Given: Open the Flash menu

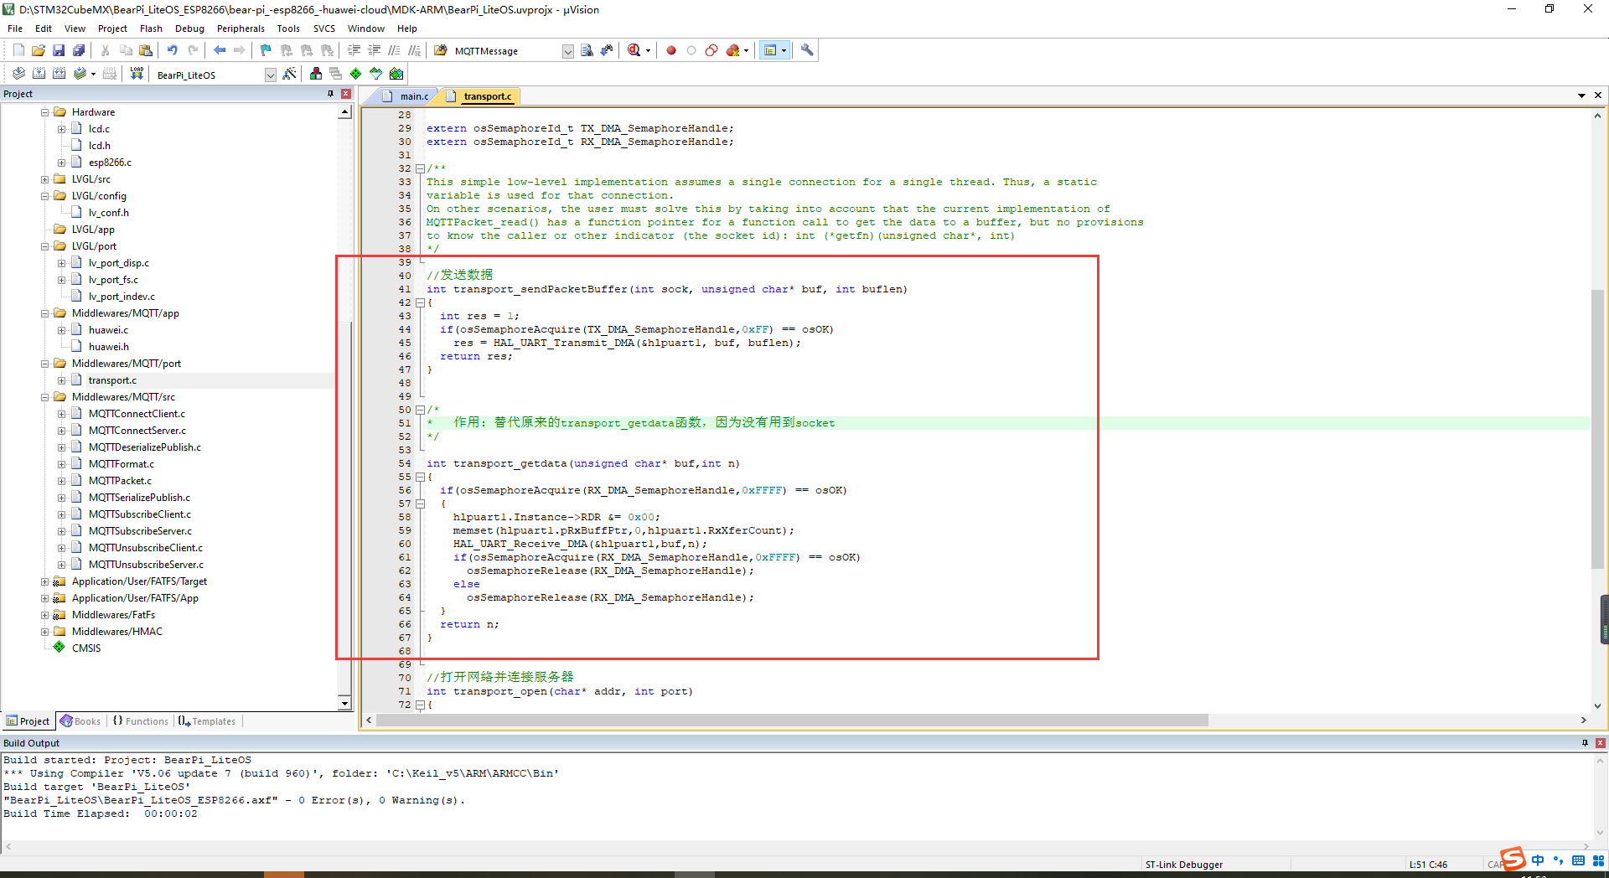Looking at the screenshot, I should (151, 28).
